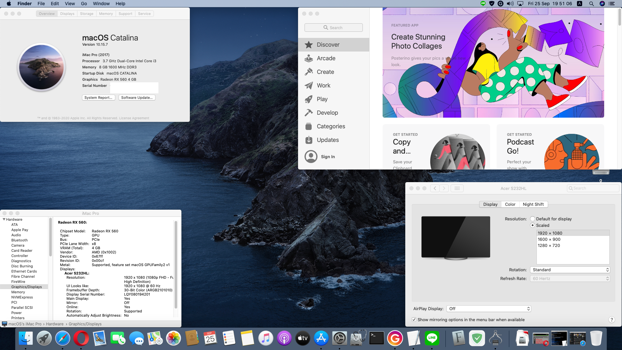This screenshot has height=350, width=622.
Task: Open the Go menu in menu bar
Action: click(84, 4)
